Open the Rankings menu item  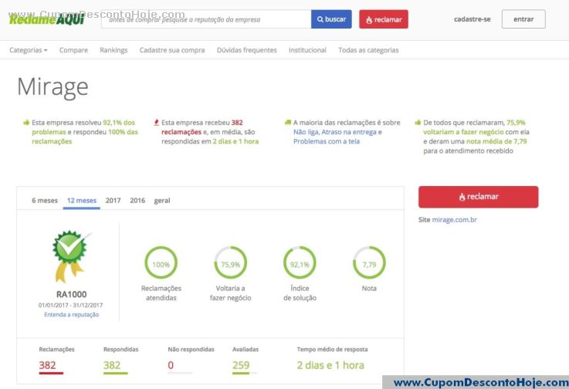coord(113,50)
